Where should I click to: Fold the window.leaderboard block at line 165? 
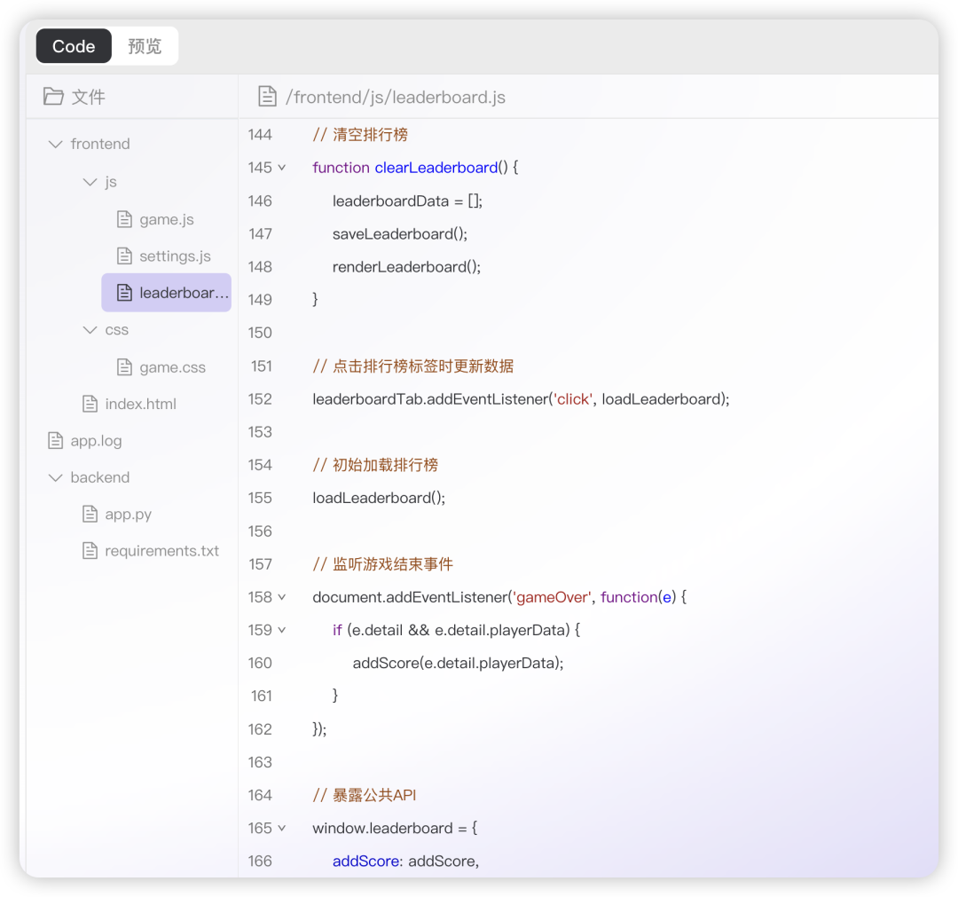pos(282,828)
